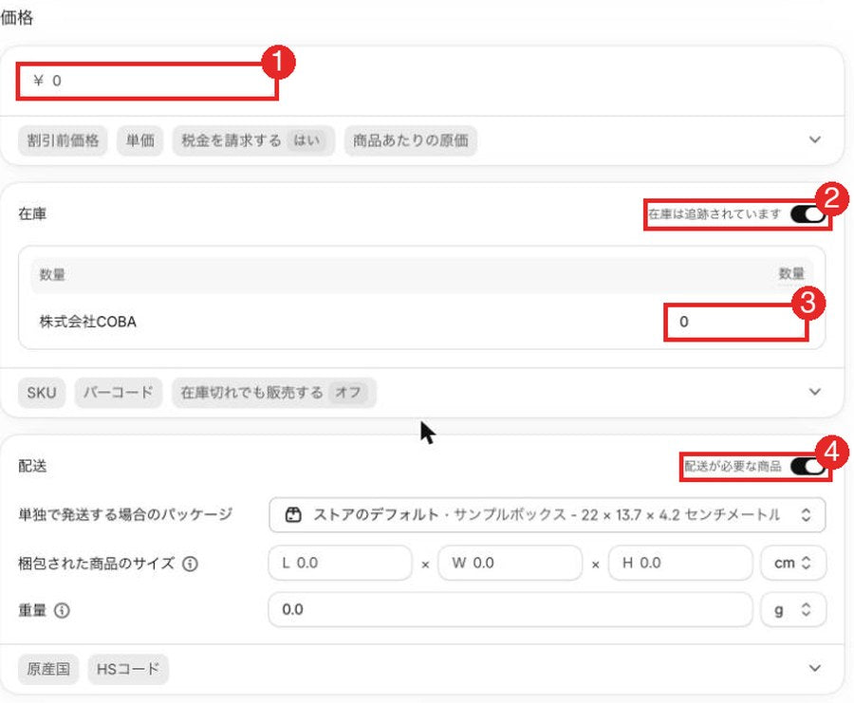Click the 割引前価格 chip
This screenshot has height=703, width=854.
63,140
